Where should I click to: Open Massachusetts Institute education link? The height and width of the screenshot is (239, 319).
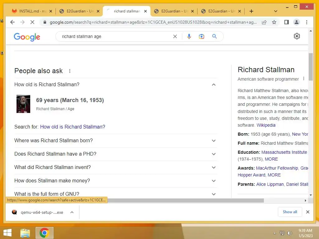click(284, 152)
